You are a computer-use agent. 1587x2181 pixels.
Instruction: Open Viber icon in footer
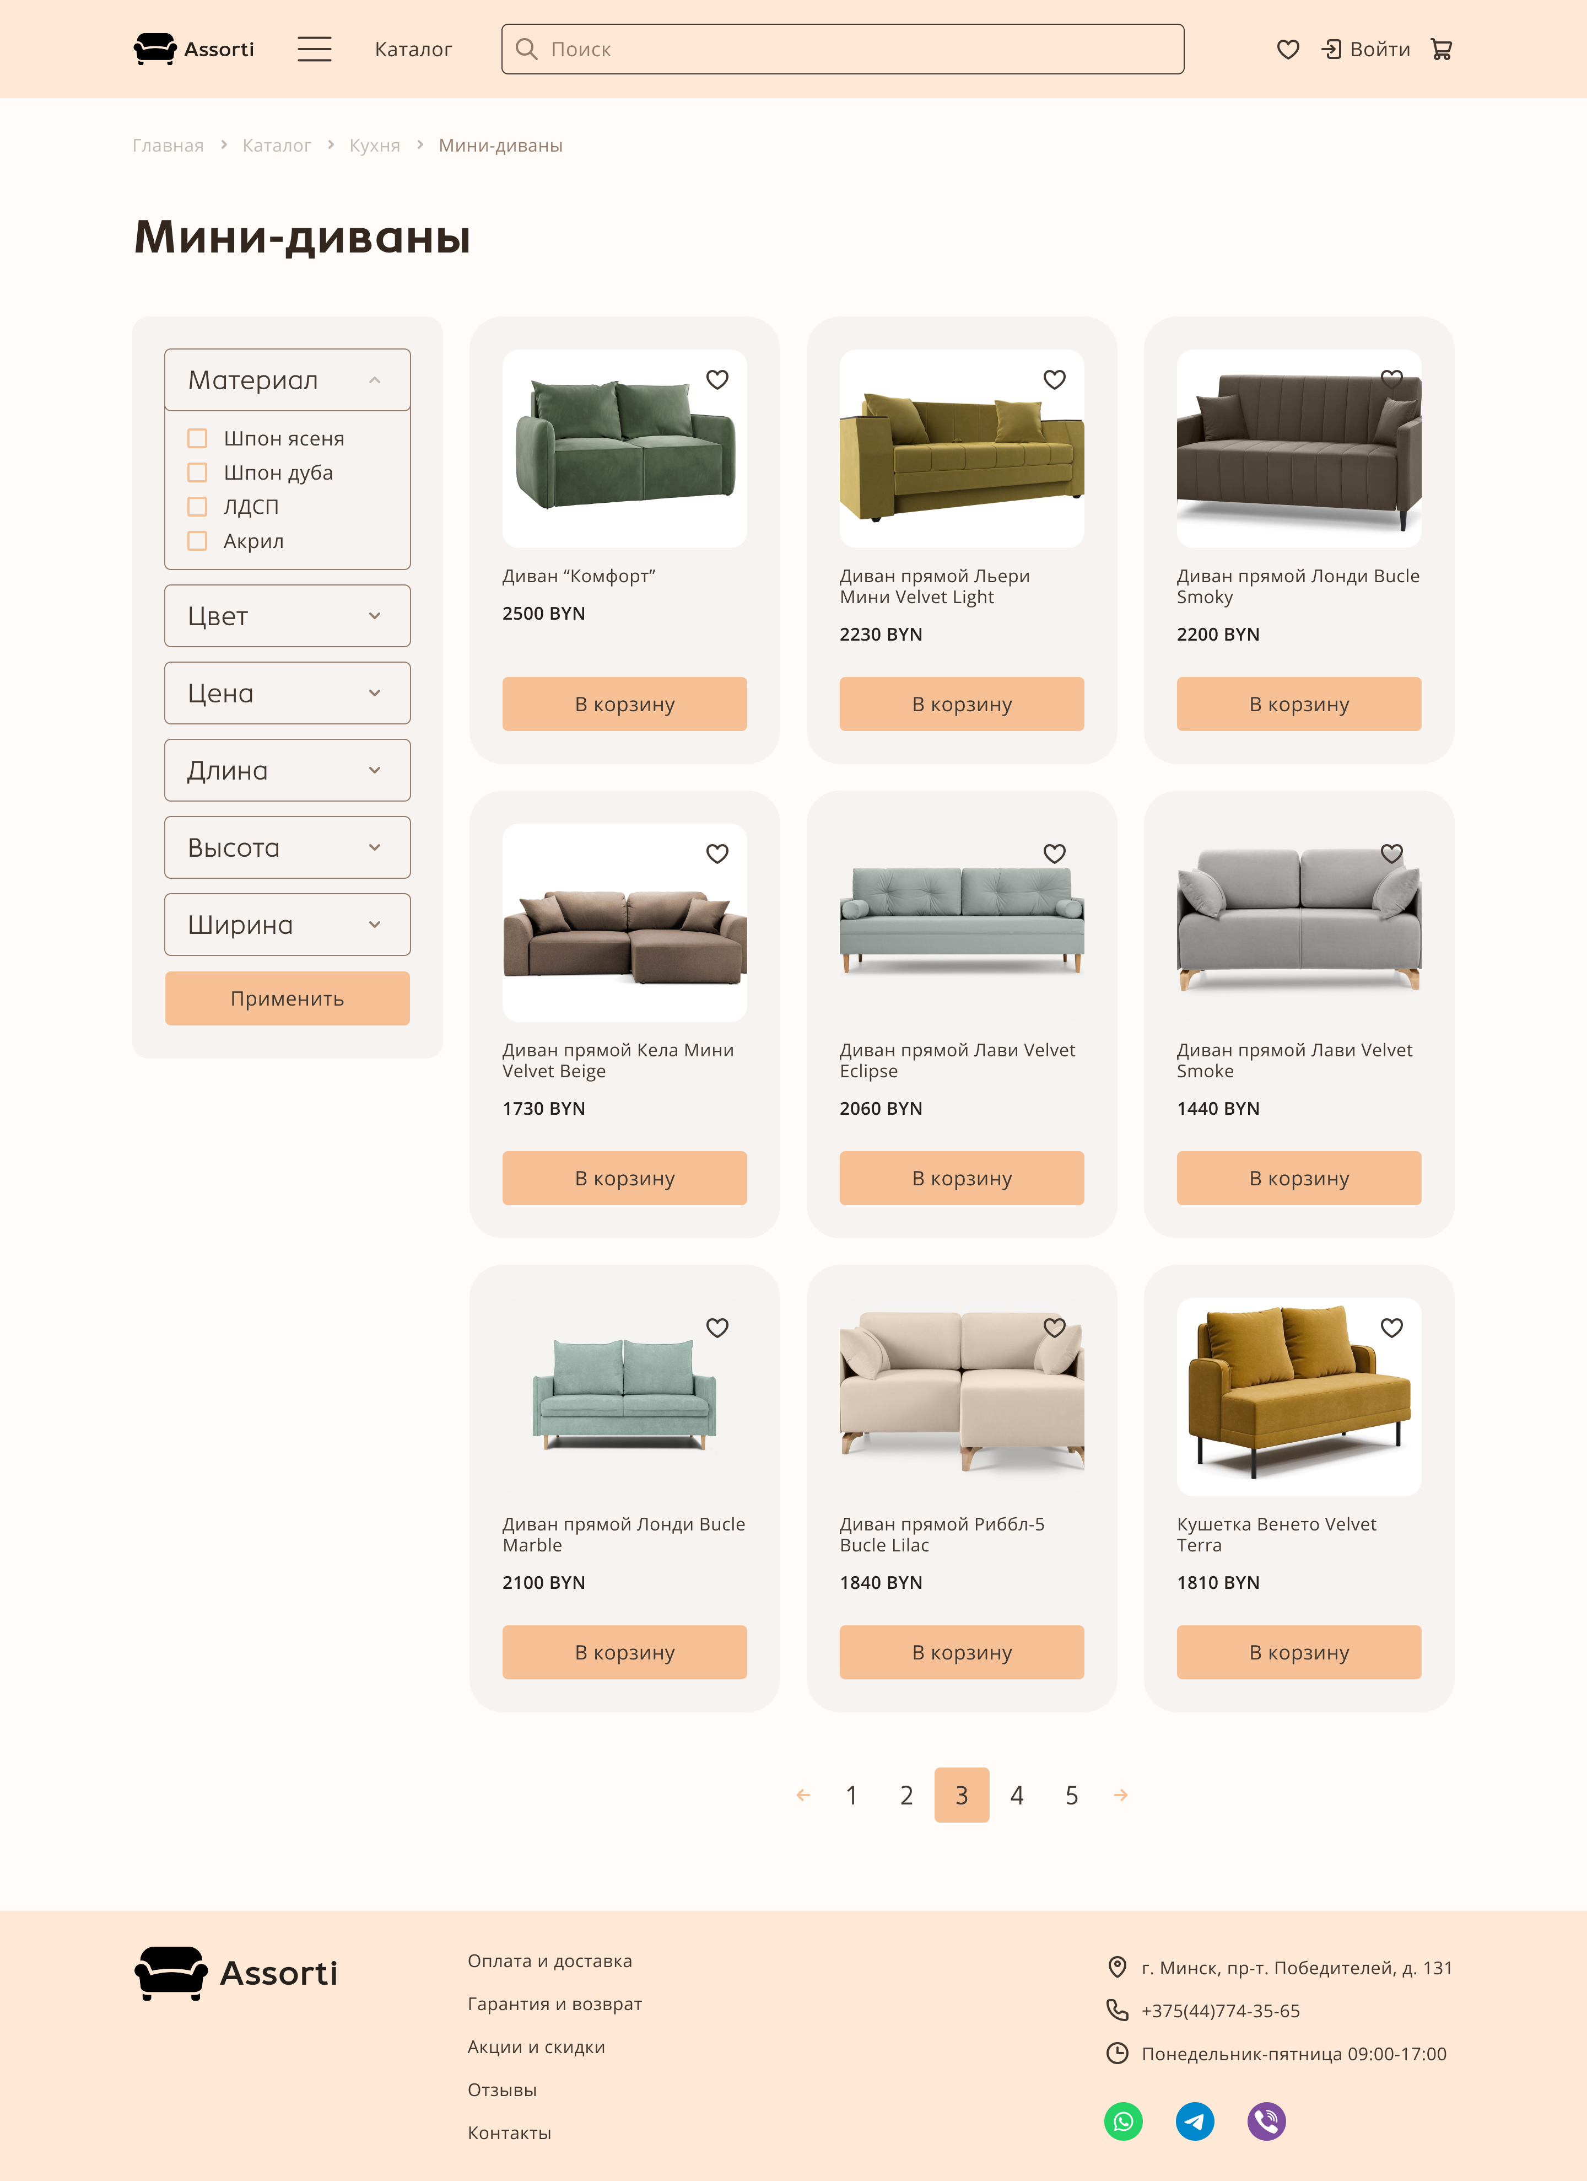(x=1267, y=2121)
